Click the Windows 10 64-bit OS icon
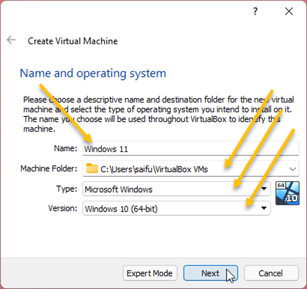This screenshot has height=289, width=307. pyautogui.click(x=288, y=193)
